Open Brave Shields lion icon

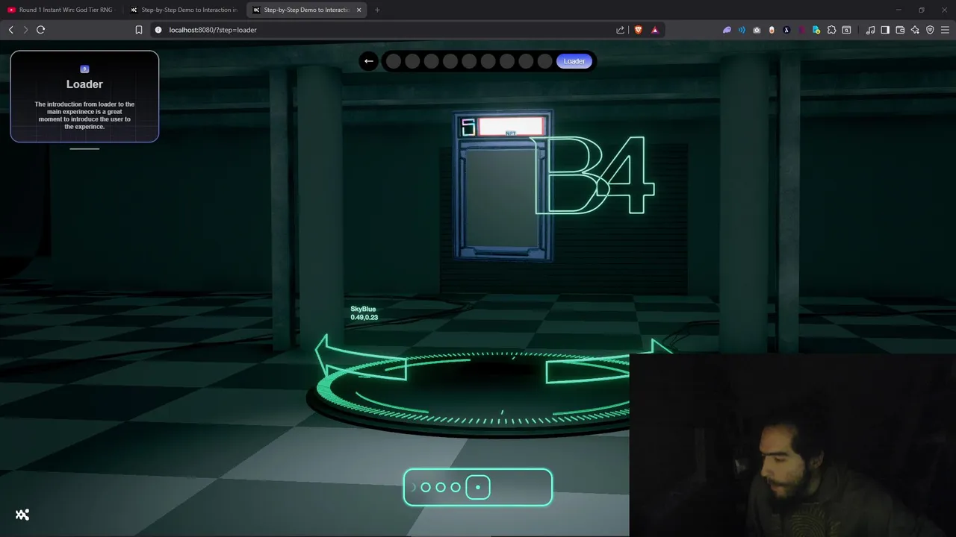pyautogui.click(x=639, y=30)
